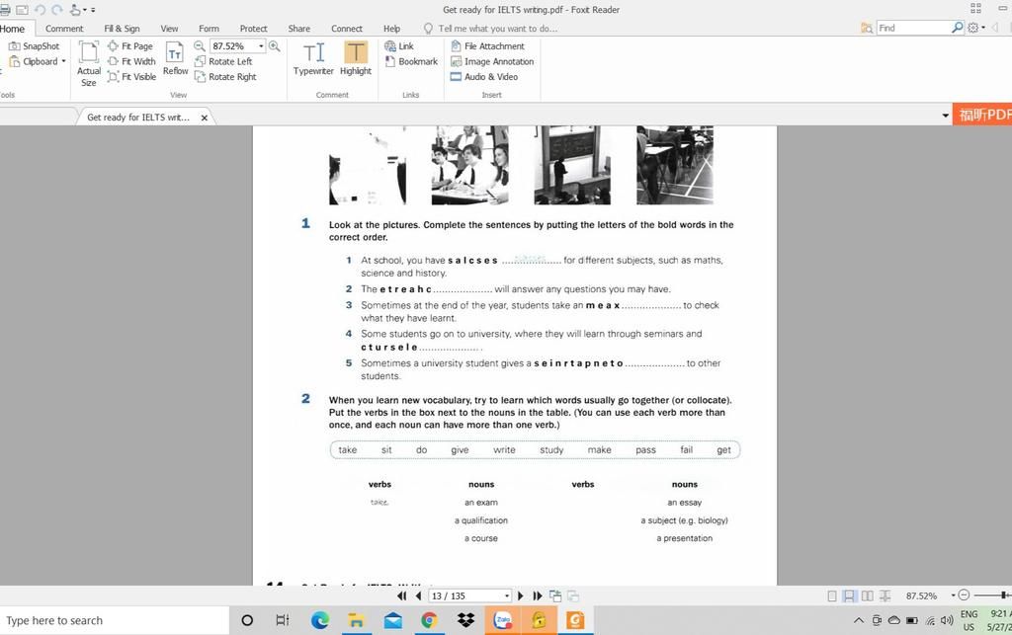Click the volume icon in system tray
Image resolution: width=1012 pixels, height=635 pixels.
coord(946,620)
